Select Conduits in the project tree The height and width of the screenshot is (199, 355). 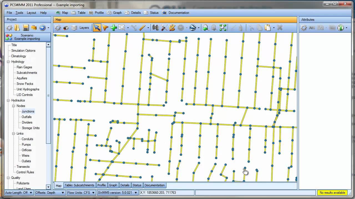(x=27, y=139)
